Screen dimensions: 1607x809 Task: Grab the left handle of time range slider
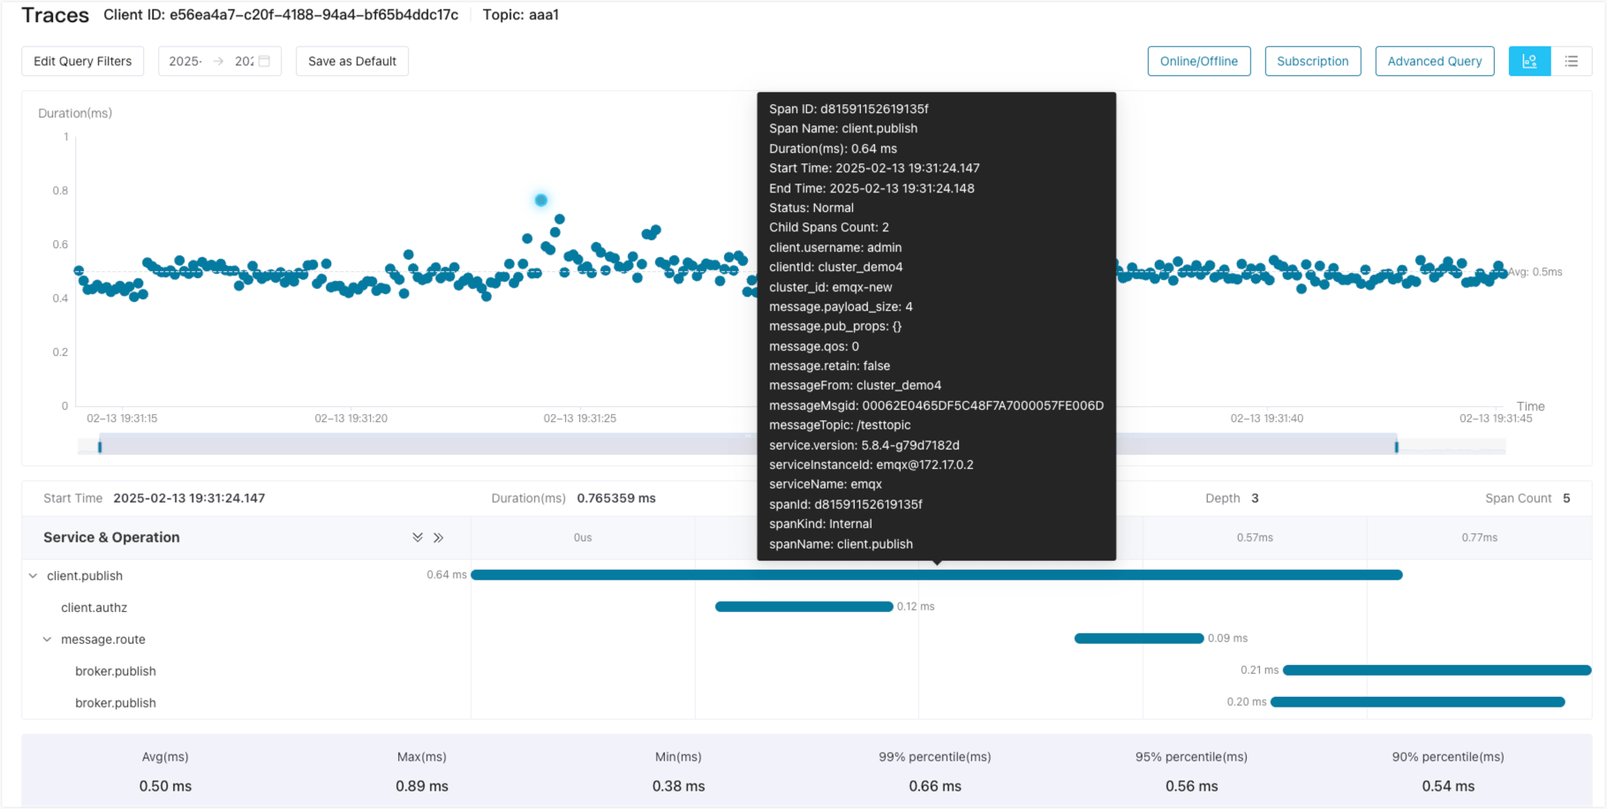tap(100, 447)
